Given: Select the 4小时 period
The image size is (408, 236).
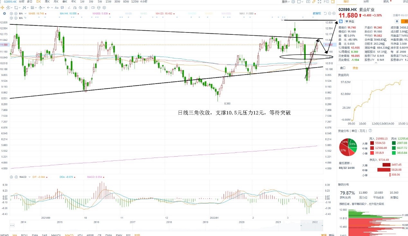Looking at the screenshot, I should point(144,2).
